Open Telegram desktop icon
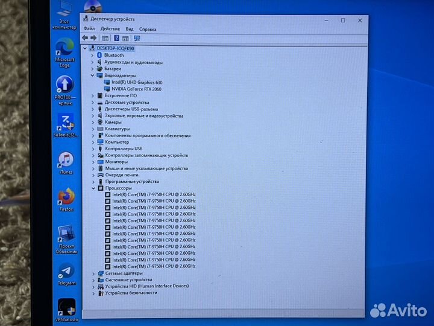Screen dimensions: 434x326 point(66,275)
